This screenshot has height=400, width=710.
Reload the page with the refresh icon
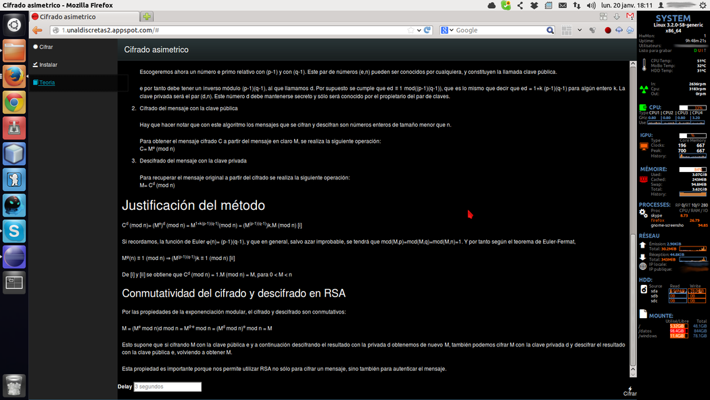click(427, 30)
